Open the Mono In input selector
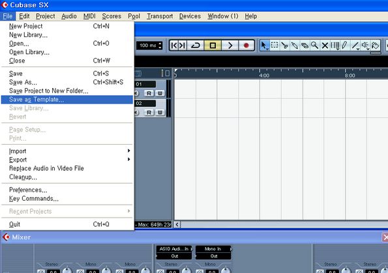This screenshot has height=273, width=388. 213,249
